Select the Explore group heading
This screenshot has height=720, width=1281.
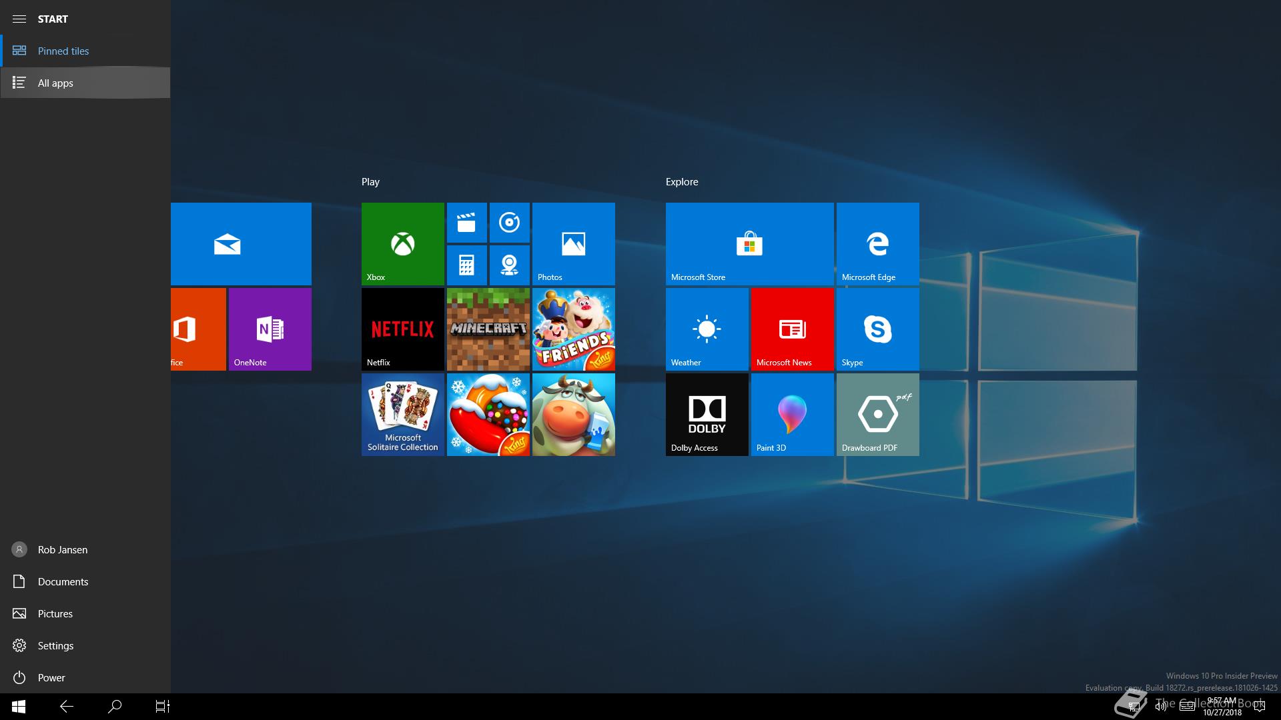pyautogui.click(x=682, y=181)
